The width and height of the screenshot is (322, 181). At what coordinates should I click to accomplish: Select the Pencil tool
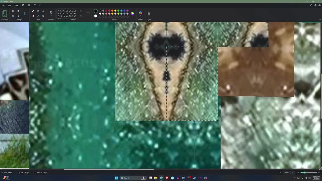[x=33, y=11]
